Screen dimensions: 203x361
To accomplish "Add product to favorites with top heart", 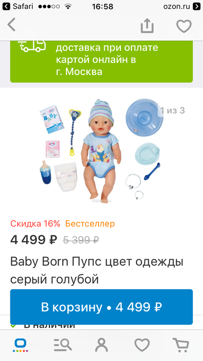I will tap(184, 26).
